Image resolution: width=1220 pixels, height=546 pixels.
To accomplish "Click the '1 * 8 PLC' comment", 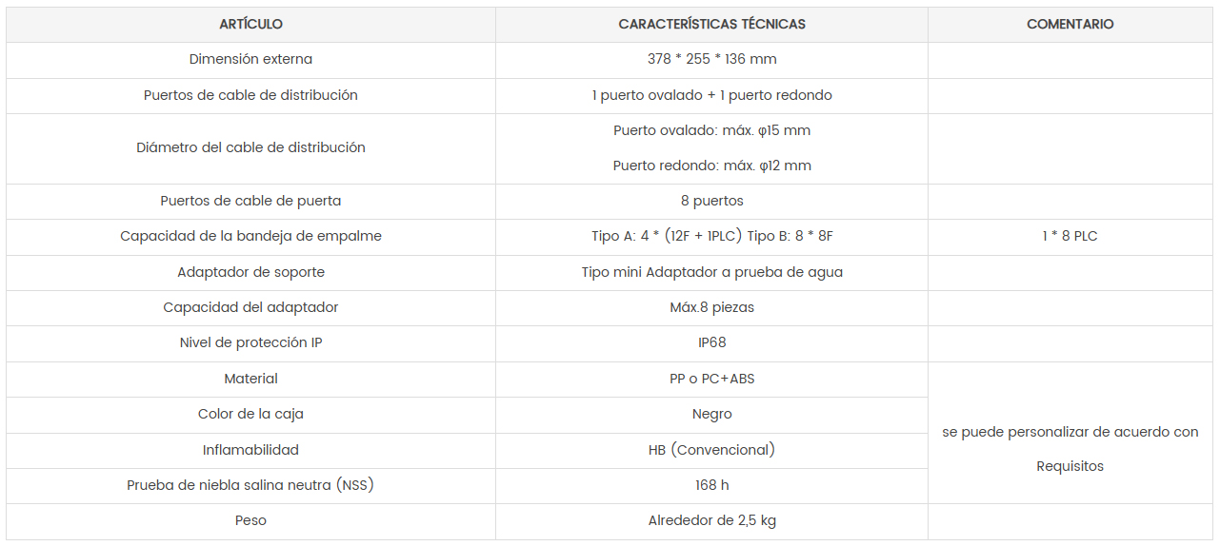I will click(x=1070, y=236).
